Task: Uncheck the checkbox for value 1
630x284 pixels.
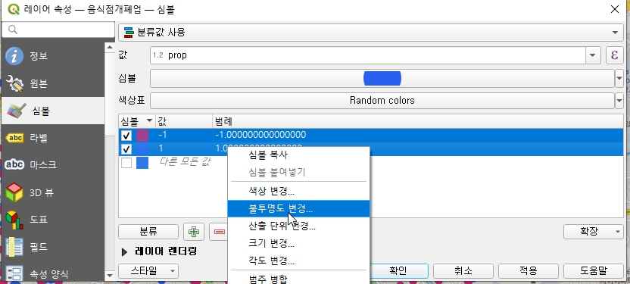Action: coord(126,149)
